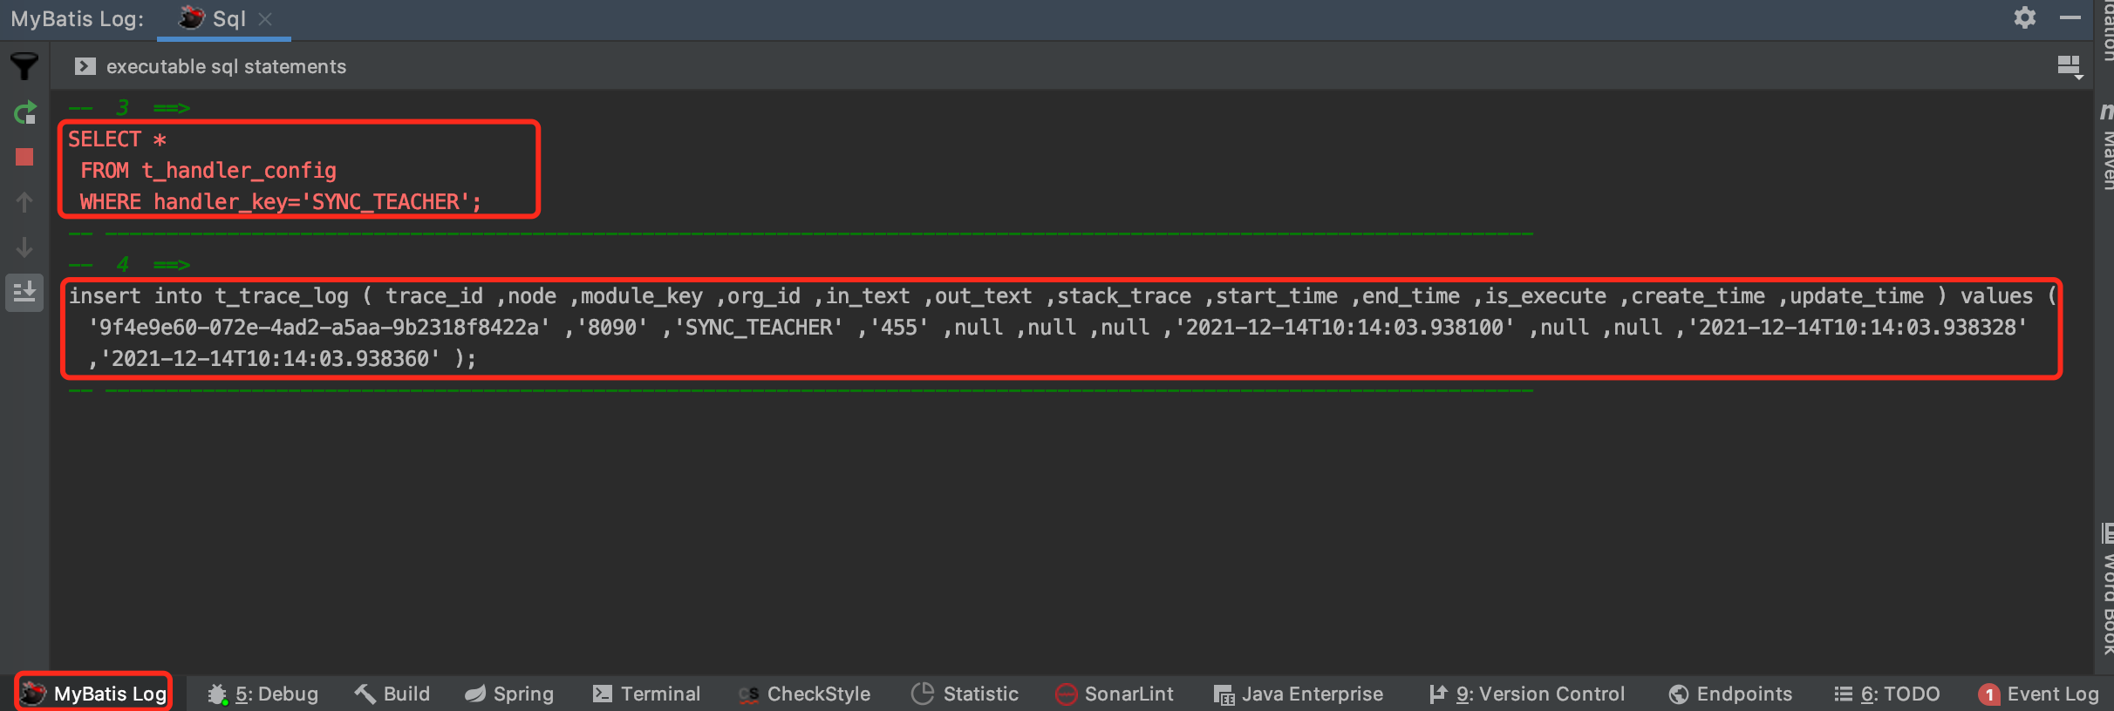Open the filter funnel icon

[x=24, y=66]
